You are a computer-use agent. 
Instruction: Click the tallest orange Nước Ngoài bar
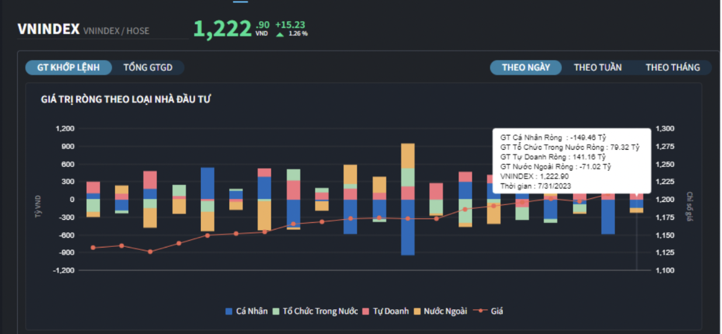[408, 156]
